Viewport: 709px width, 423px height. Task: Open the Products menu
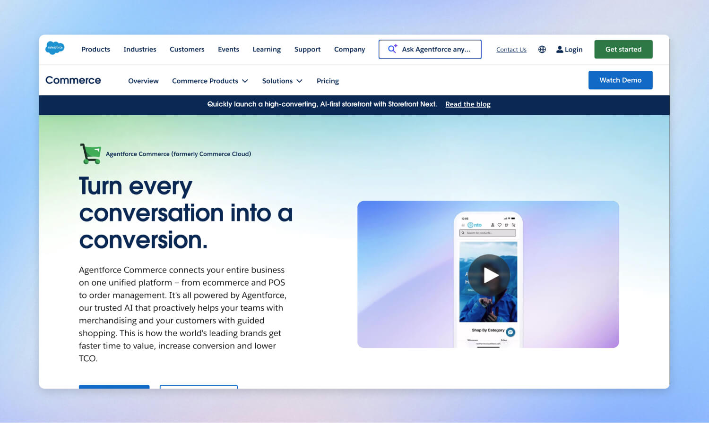coord(95,49)
